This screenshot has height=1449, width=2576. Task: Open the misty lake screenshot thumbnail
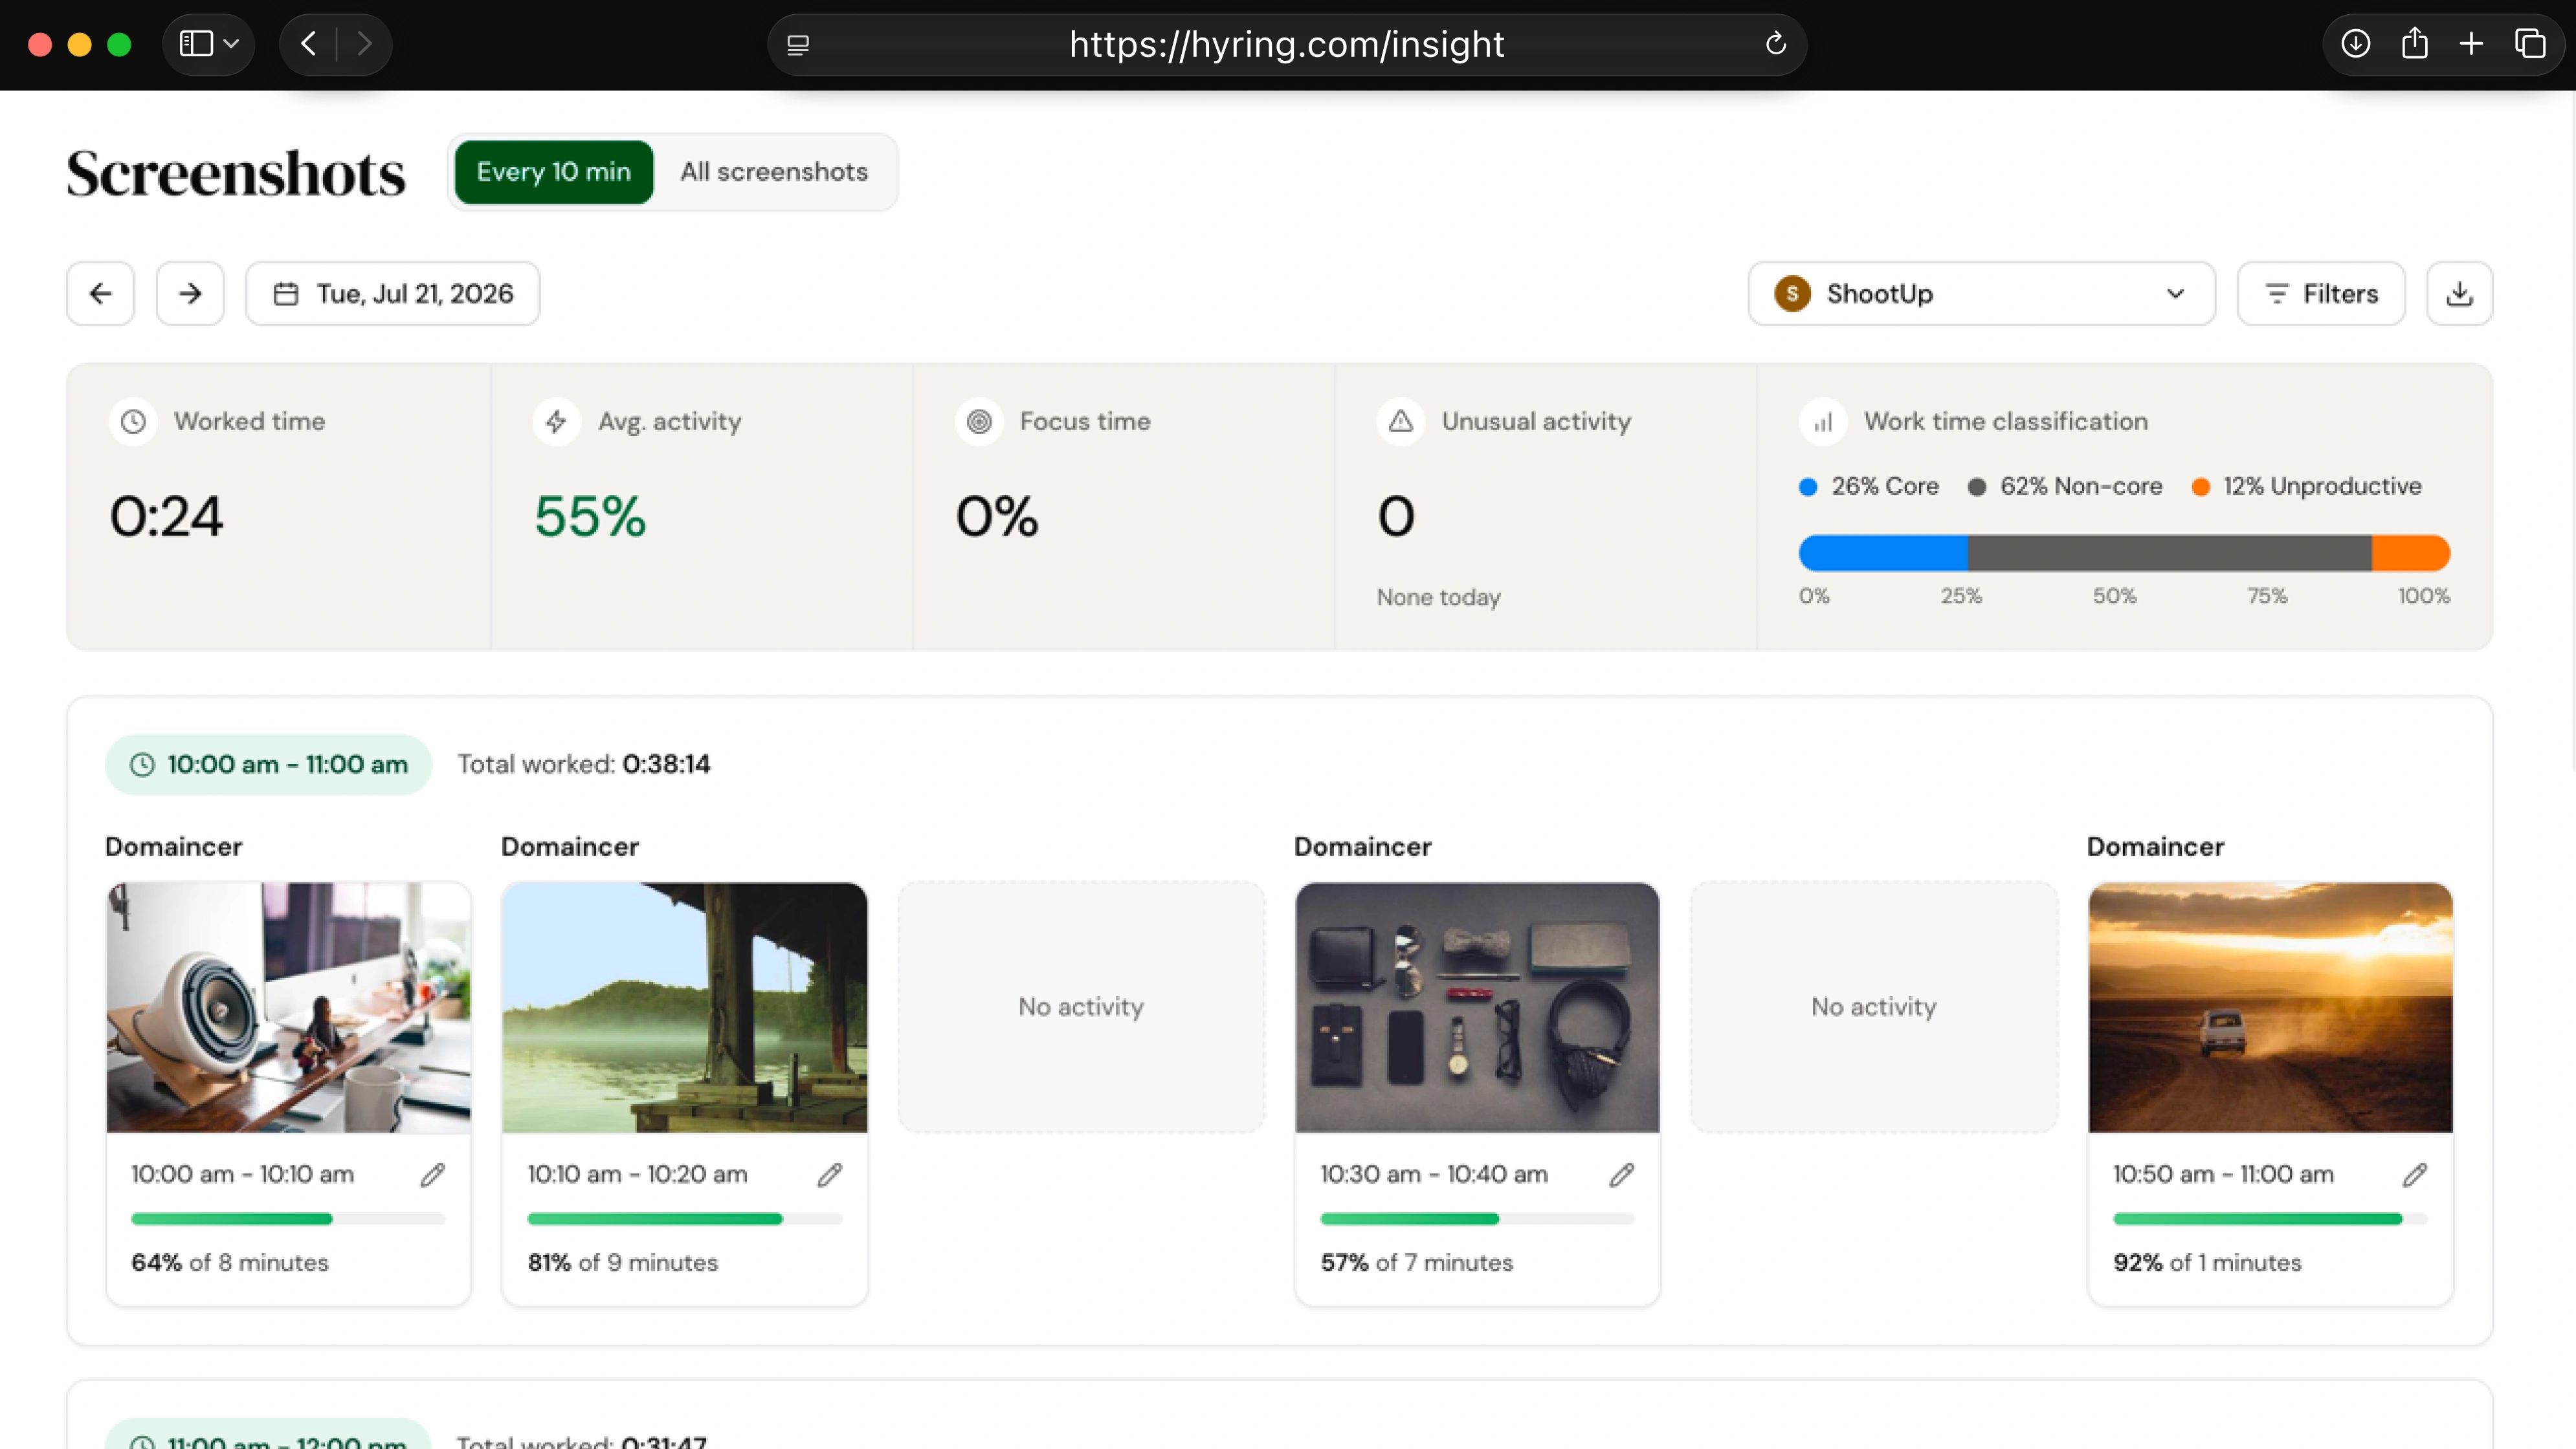[x=684, y=1007]
